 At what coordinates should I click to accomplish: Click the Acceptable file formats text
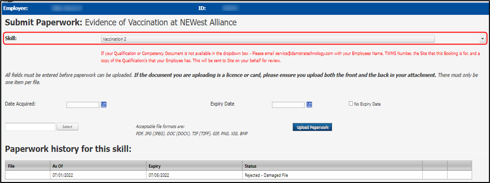(x=192, y=130)
